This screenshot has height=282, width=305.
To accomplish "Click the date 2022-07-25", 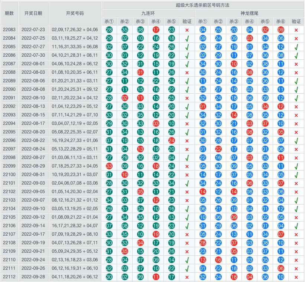I will 33,38.
